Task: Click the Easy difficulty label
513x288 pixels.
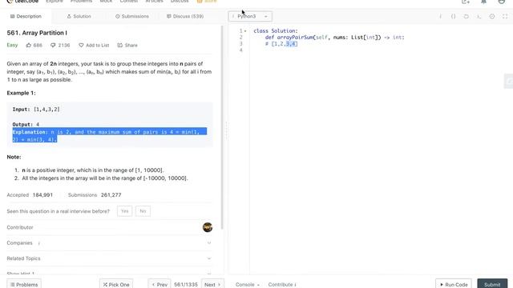Action: 12,45
